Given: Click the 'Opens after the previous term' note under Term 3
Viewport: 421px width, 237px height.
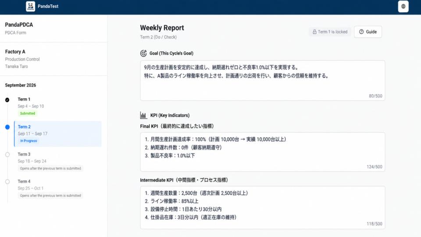Looking at the screenshot, I should coord(50,169).
